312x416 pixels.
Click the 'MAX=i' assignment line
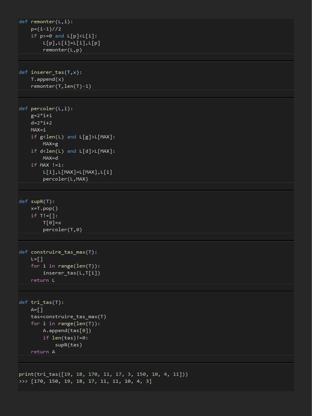click(38, 130)
